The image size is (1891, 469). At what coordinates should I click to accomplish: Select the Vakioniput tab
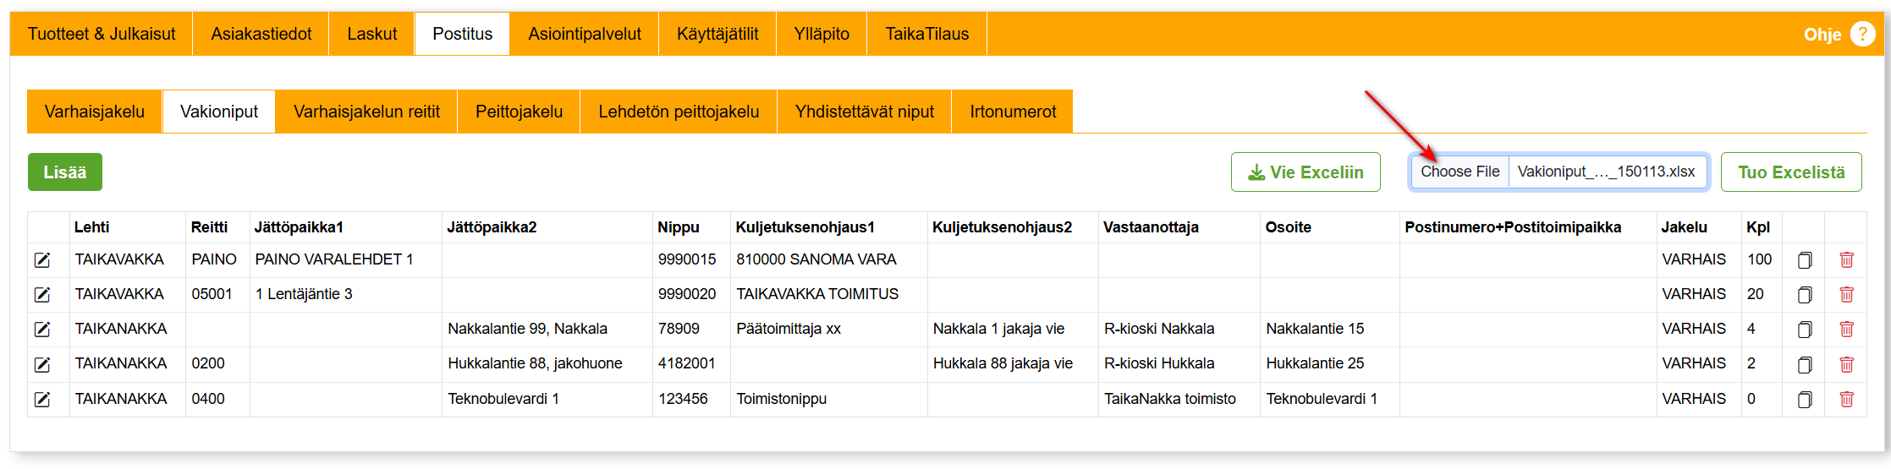coord(219,112)
